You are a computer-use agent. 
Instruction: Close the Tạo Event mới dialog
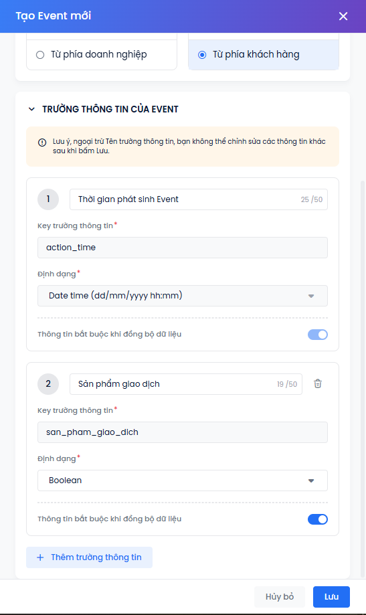(x=343, y=16)
